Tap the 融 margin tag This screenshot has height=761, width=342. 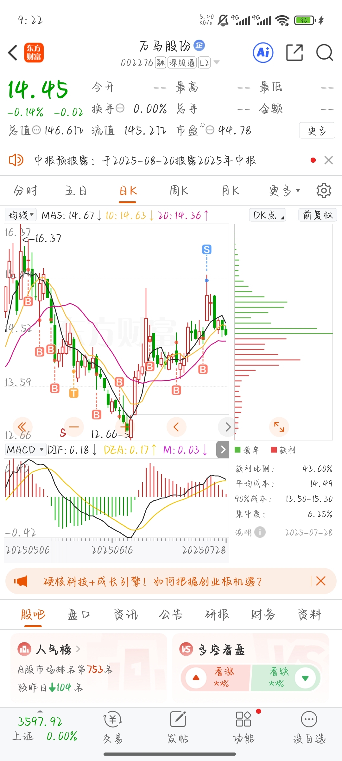click(161, 62)
